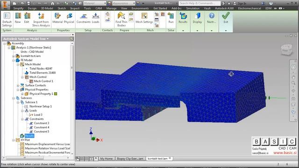Image resolution: width=299 pixels, height=168 pixels.
Task: Select Analysis 1 [Nonlinear Static]
Action: [33, 48]
